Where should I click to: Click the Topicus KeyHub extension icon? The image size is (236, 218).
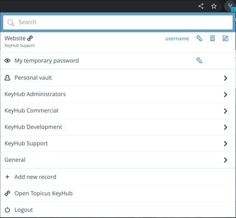tap(231, 7)
